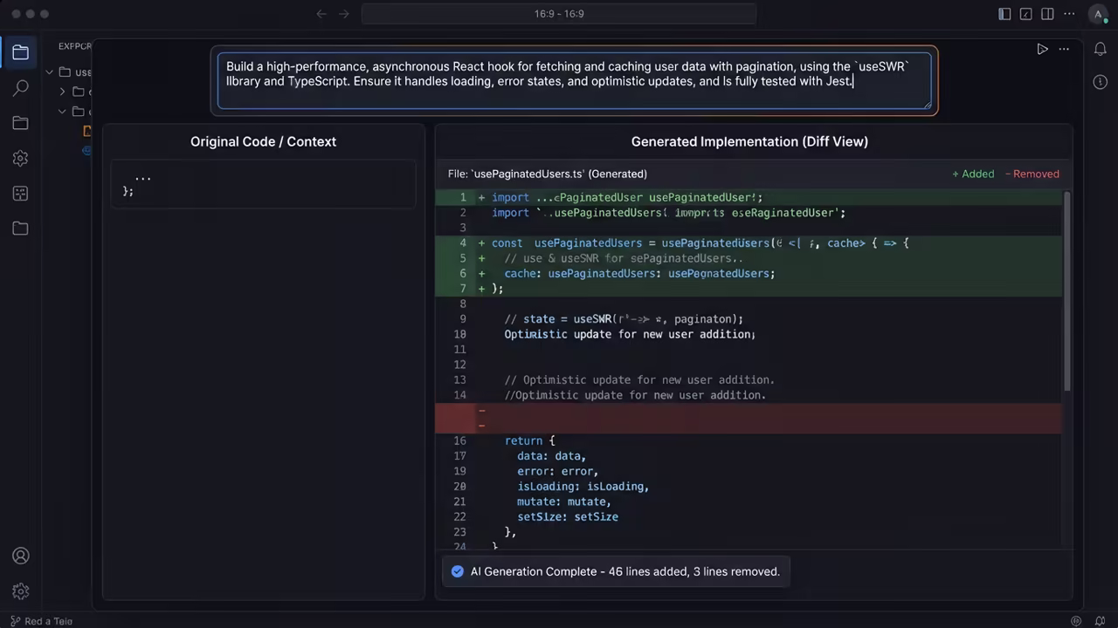Screen dimensions: 1118x628
Task: Click the '};' snippet in the Original Code box
Action: [128, 191]
